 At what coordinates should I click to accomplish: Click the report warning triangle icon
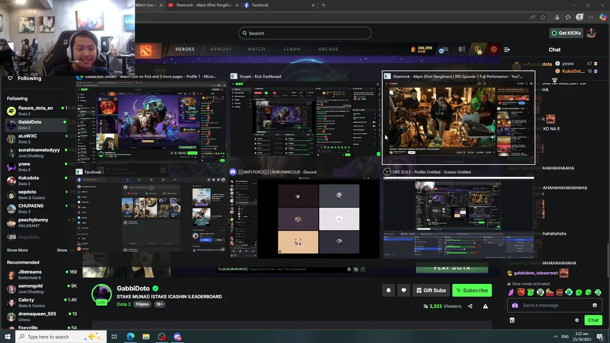click(485, 306)
